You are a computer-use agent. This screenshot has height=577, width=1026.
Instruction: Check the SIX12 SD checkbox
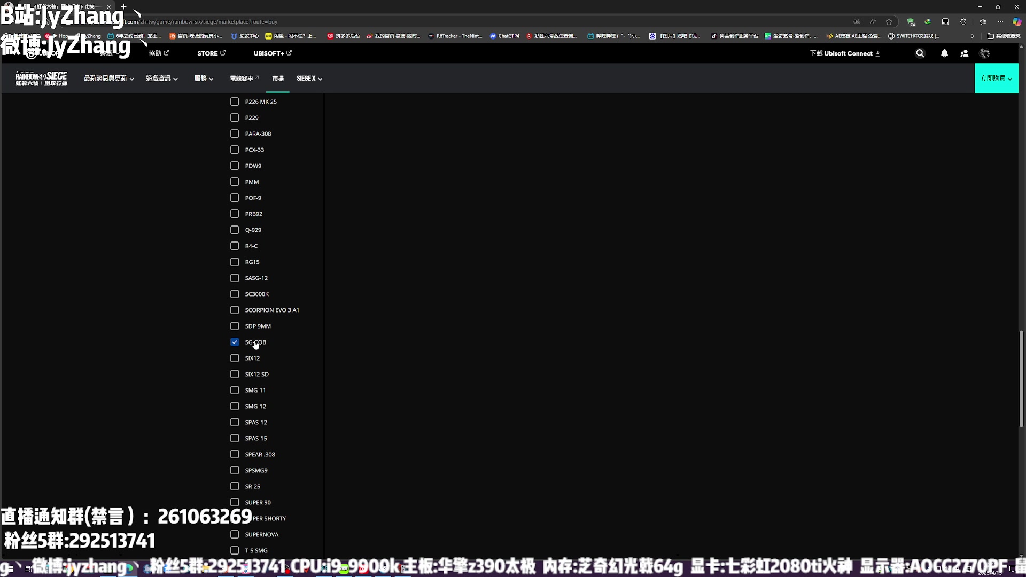[x=234, y=374]
